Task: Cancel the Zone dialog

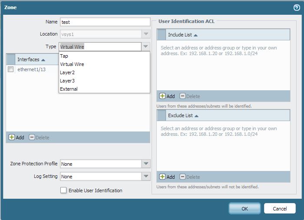Action: point(280,209)
